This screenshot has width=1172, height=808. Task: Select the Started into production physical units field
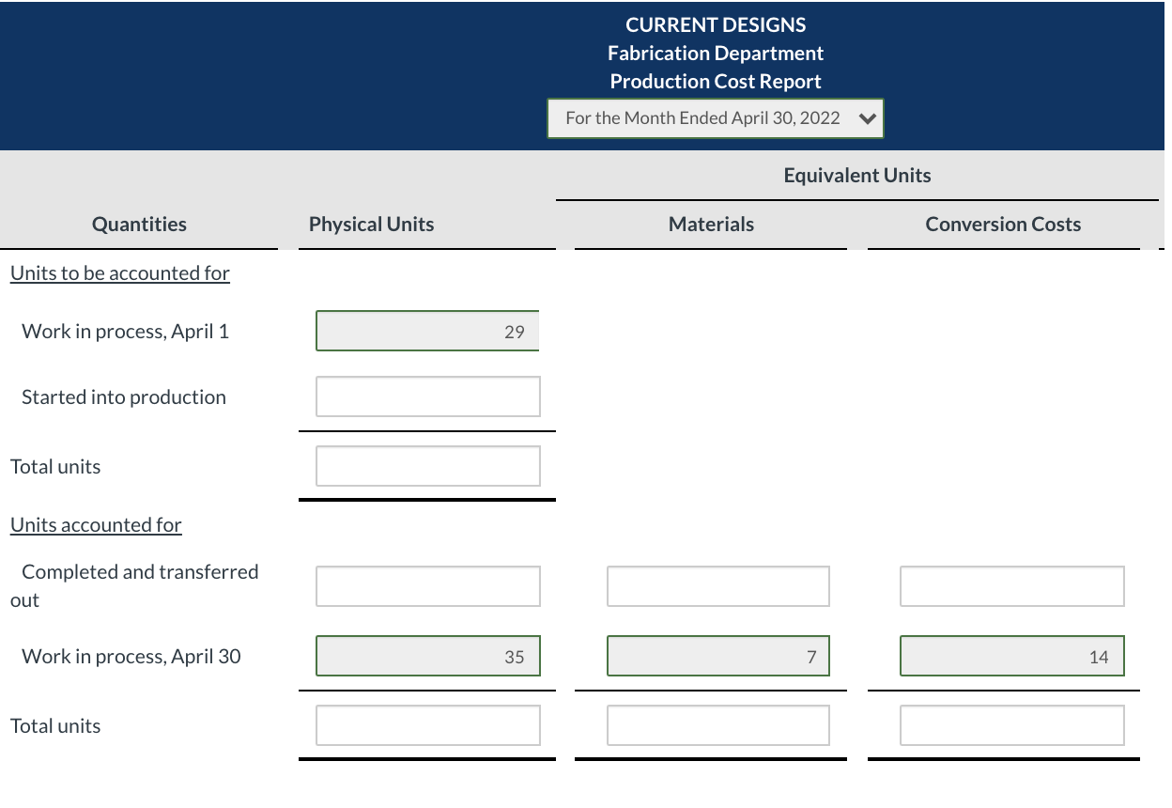[x=428, y=396]
